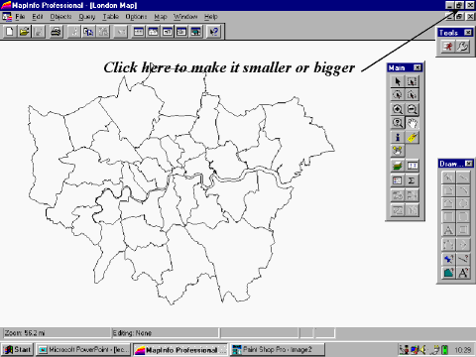Select the yellow Label tool

[412, 137]
